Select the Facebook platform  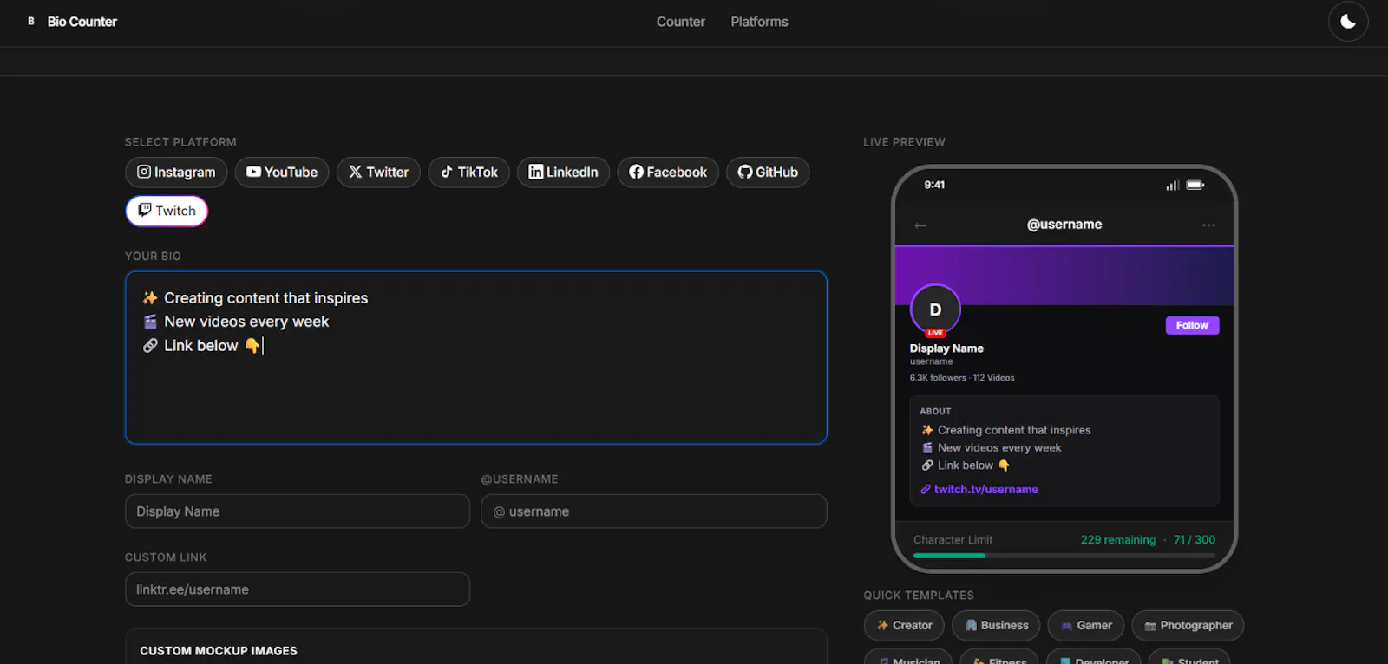click(x=668, y=172)
